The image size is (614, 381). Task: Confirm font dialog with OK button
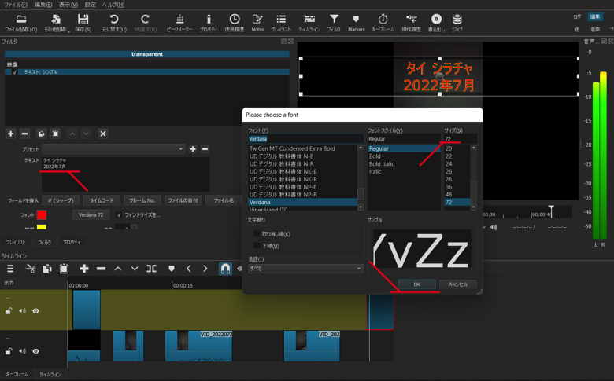[416, 284]
